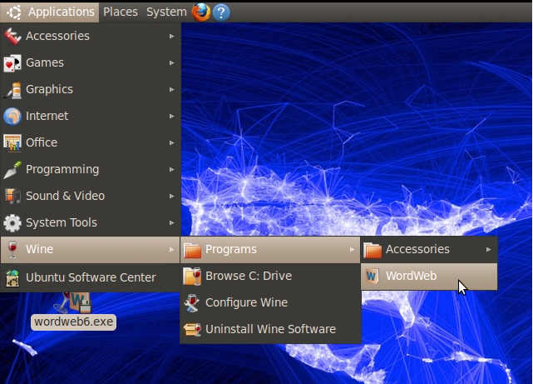Expand the Sound & Video submenu arrow
The height and width of the screenshot is (384, 533).
pos(171,197)
